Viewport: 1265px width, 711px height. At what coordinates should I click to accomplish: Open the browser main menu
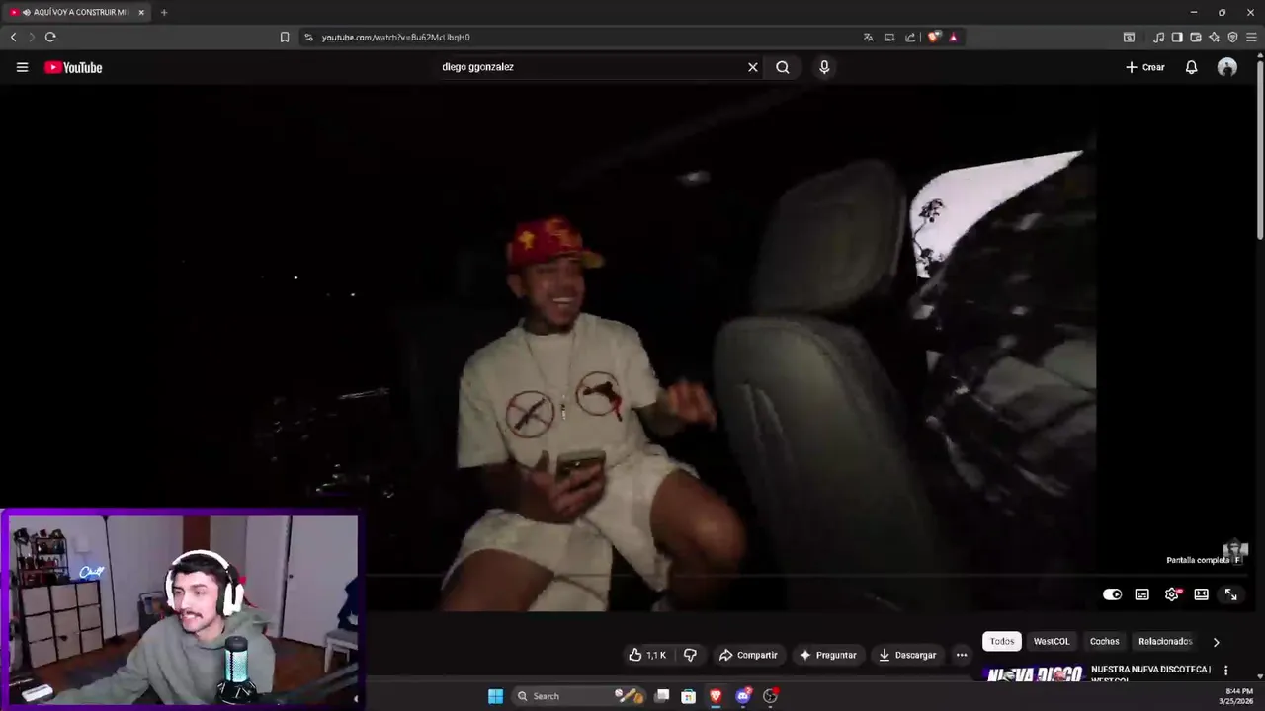[x=1251, y=37]
